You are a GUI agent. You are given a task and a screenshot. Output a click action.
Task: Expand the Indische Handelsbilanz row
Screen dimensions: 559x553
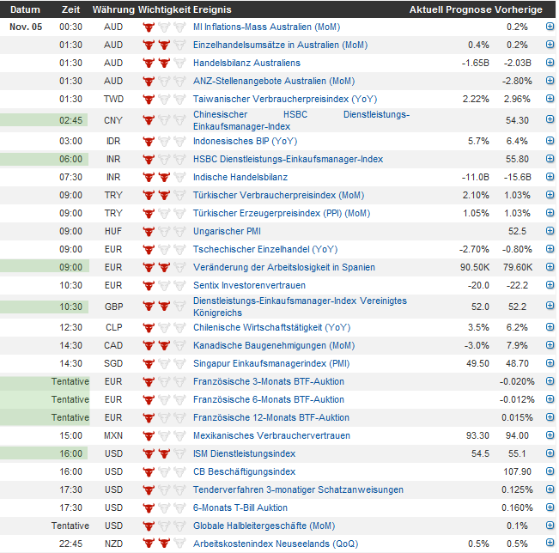(x=550, y=177)
